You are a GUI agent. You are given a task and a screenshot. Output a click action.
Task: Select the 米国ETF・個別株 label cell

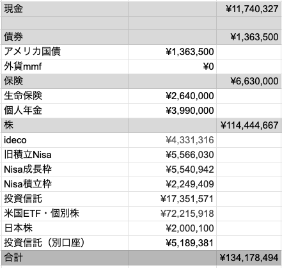pos(65,214)
